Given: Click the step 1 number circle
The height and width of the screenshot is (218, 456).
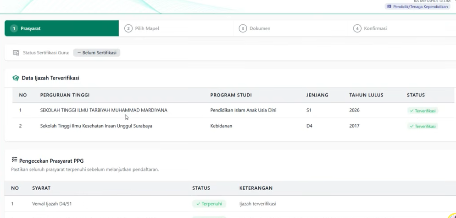Looking at the screenshot, I should coord(14,28).
